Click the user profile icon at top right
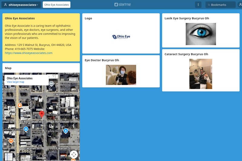Viewport: 242px width, 161px height. (x=240, y=5)
